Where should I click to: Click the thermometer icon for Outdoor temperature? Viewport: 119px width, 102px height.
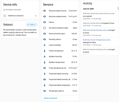(44, 62)
